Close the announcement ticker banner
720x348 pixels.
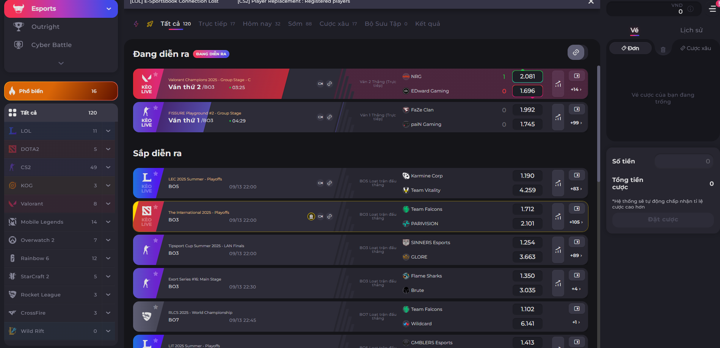591,2
